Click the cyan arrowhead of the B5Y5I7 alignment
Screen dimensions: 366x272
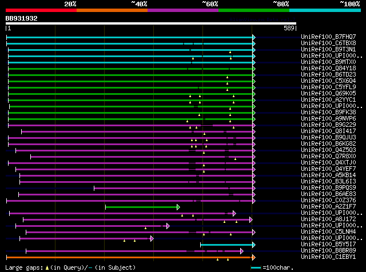tap(254, 245)
